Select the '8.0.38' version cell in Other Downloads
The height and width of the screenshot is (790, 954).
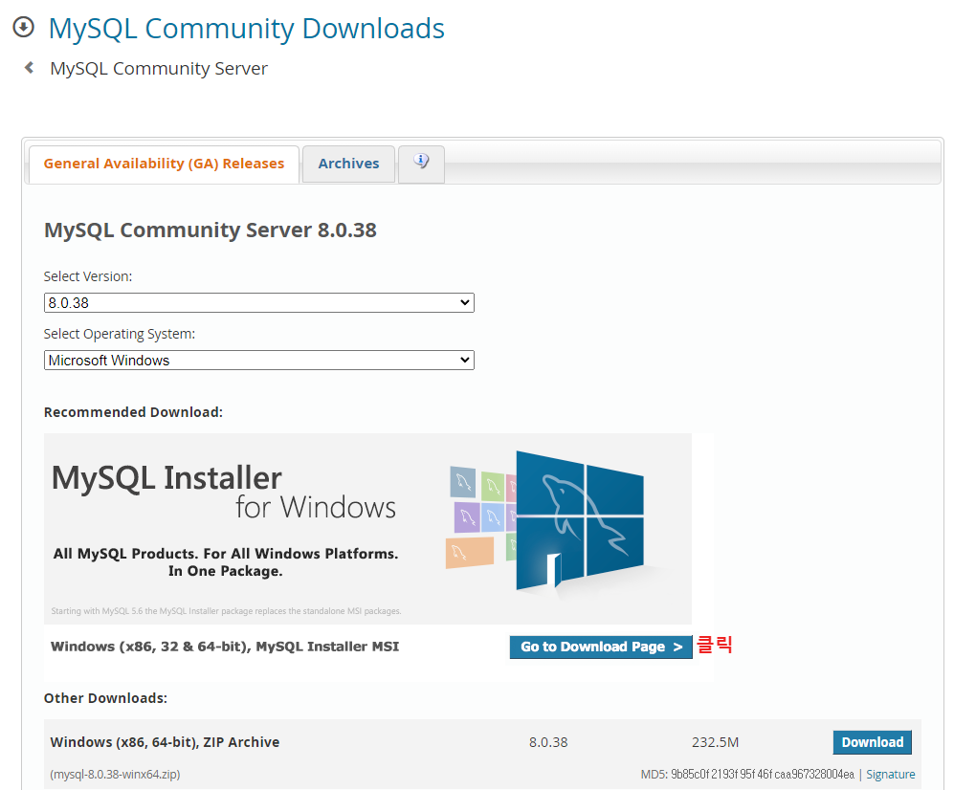click(x=548, y=742)
